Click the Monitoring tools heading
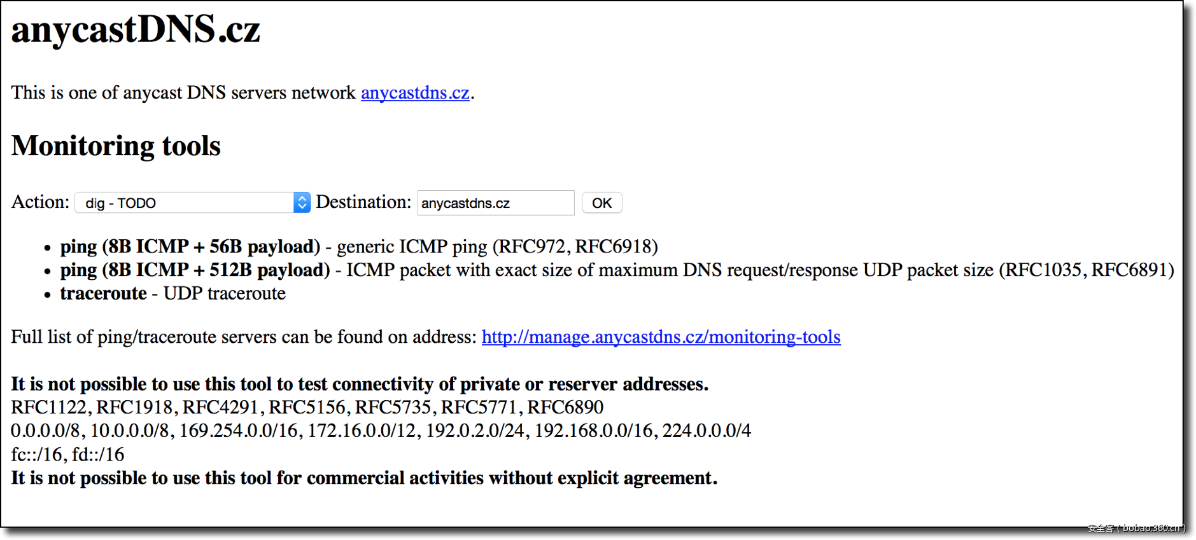The width and height of the screenshot is (1196, 540). [x=116, y=146]
